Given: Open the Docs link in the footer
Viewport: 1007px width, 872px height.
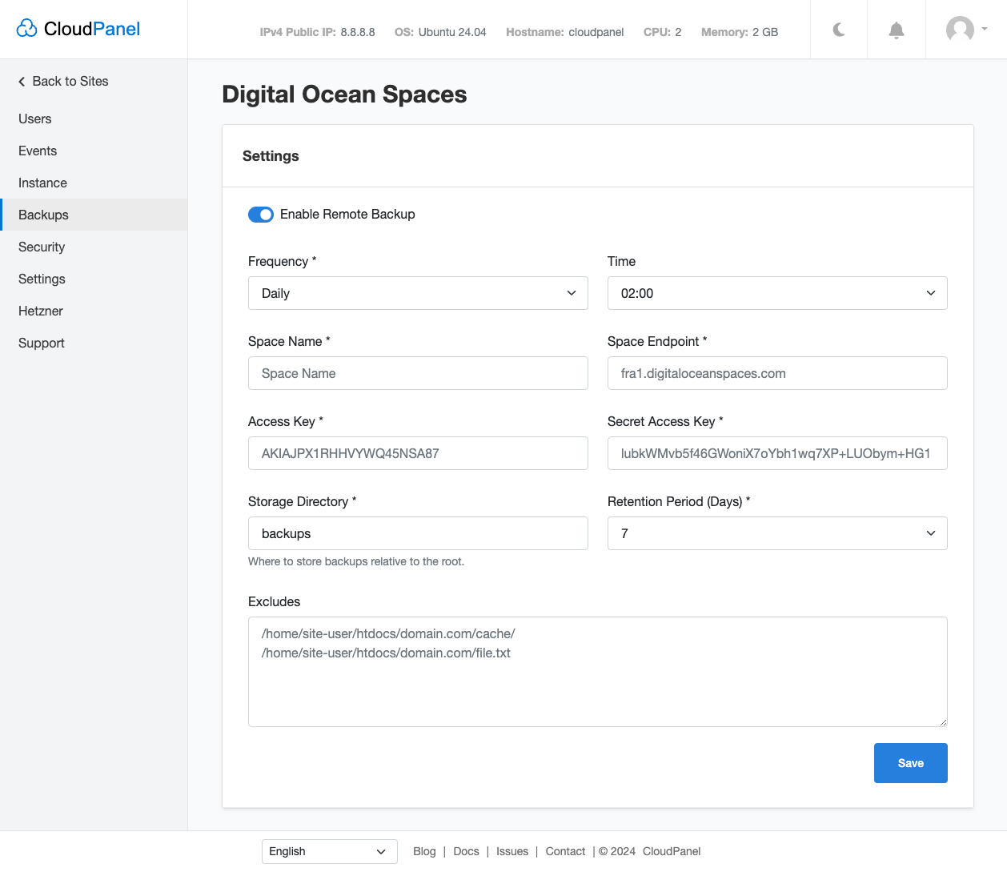Looking at the screenshot, I should [x=466, y=851].
